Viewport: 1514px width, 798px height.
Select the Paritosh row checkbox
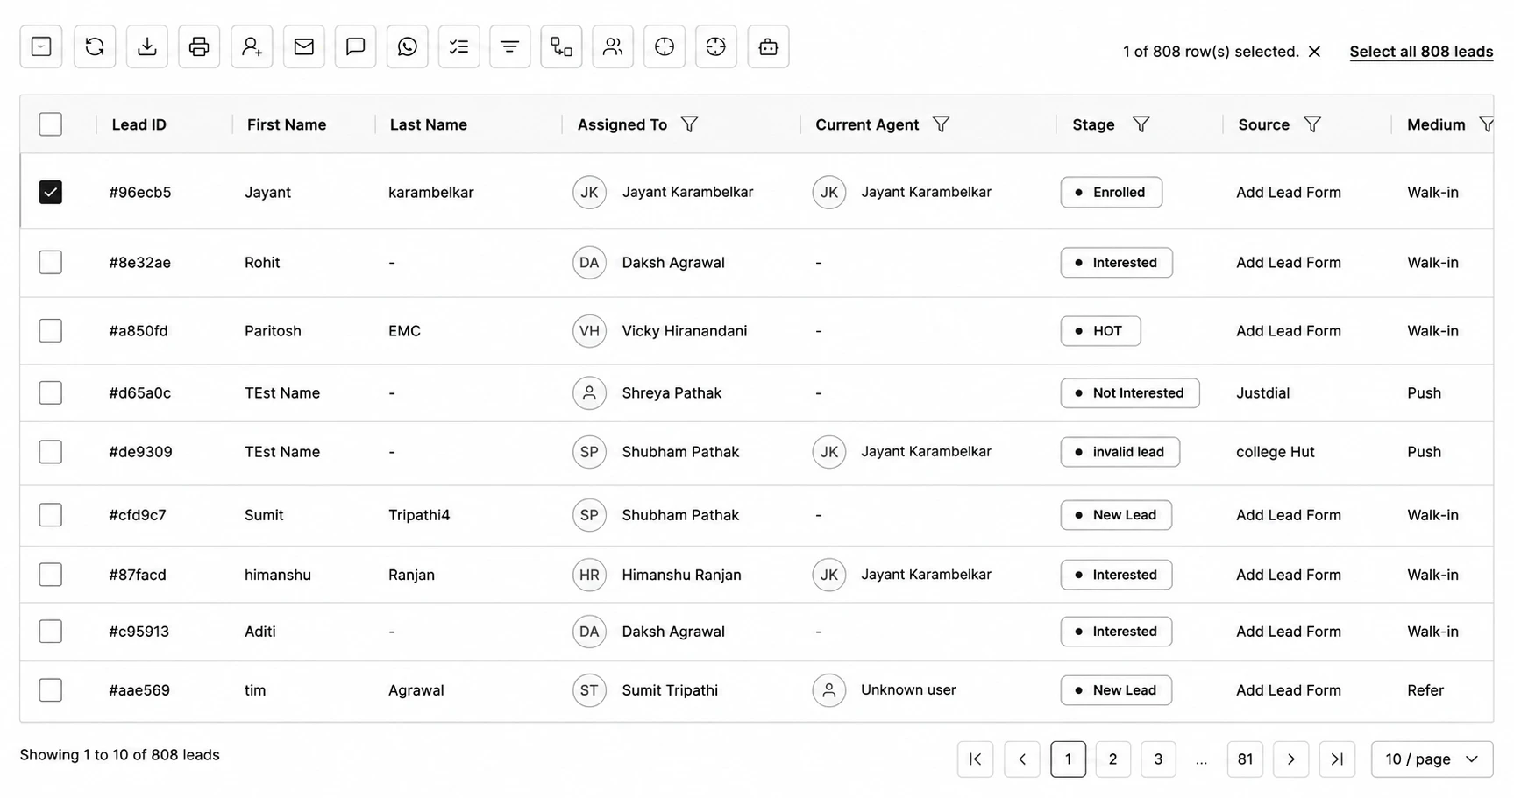(x=51, y=330)
